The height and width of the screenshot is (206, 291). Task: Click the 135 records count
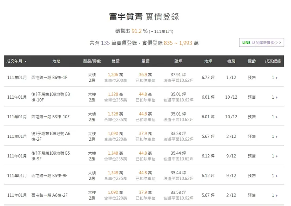[105, 43]
